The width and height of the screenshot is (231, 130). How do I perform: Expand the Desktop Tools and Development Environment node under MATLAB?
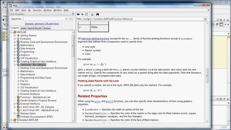coord(15,42)
